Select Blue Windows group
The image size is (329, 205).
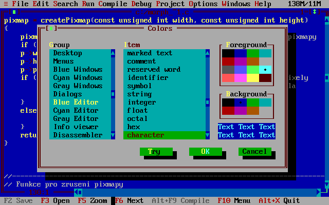click(x=80, y=70)
